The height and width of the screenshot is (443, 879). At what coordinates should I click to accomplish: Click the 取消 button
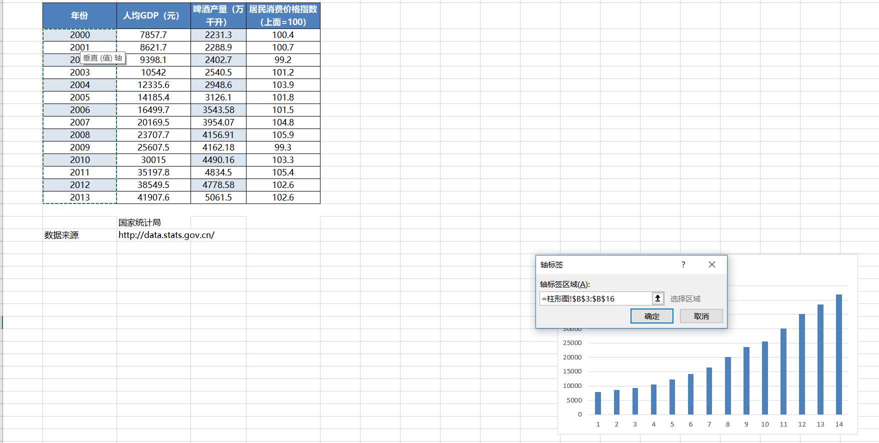tap(701, 316)
